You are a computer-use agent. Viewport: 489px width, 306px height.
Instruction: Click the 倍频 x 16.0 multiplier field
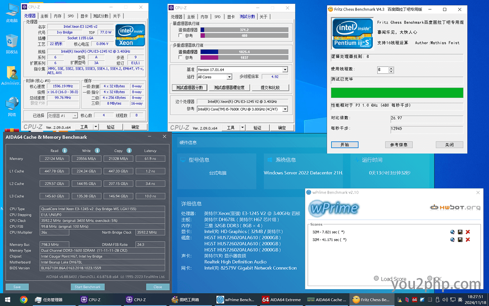pos(63,92)
